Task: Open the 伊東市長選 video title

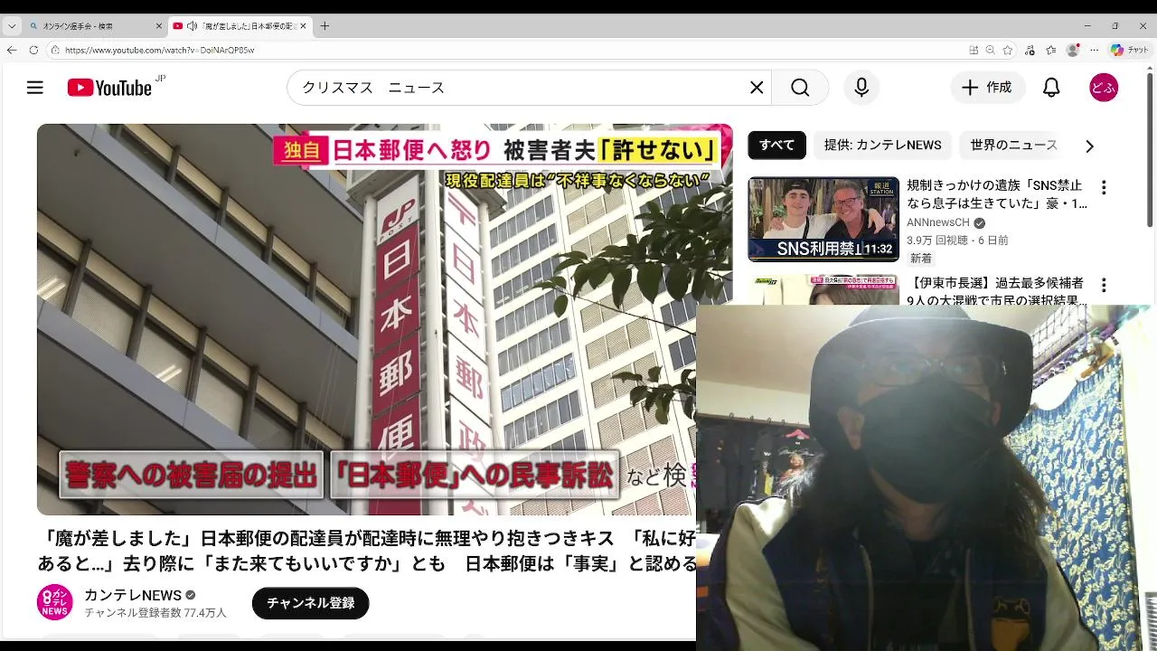Action: pos(995,291)
